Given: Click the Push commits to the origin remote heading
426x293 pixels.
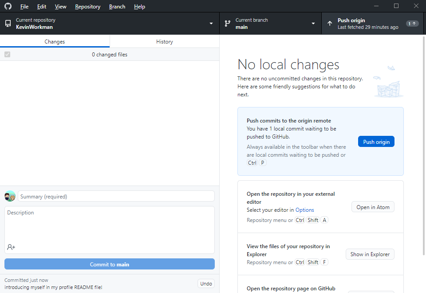Looking at the screenshot, I should [289, 121].
